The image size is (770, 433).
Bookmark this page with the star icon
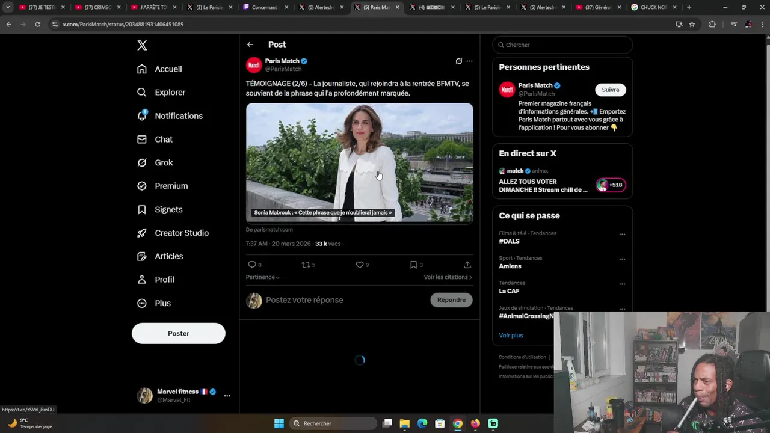pyautogui.click(x=692, y=24)
